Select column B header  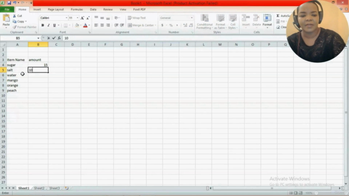38,45
